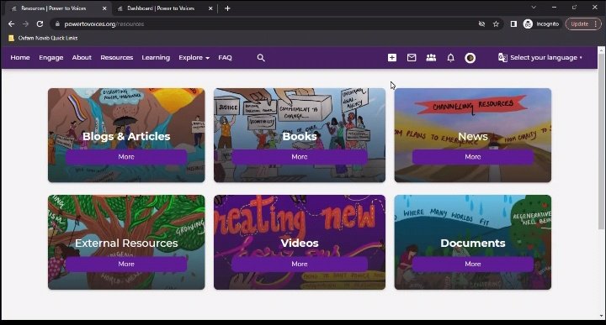Click the Incognito profile icon
This screenshot has height=325, width=606.
tap(528, 24)
